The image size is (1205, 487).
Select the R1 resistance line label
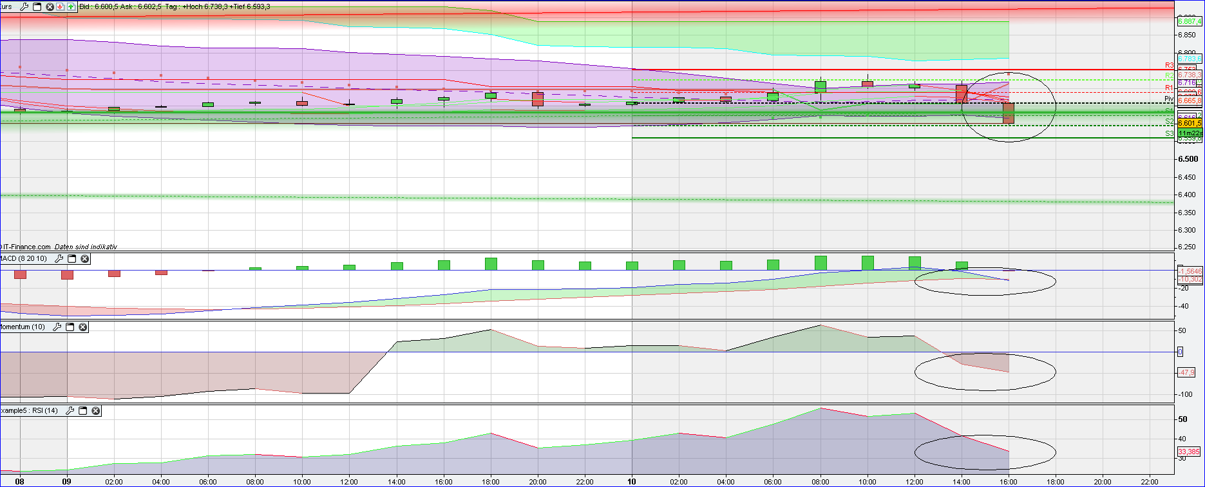point(1170,88)
